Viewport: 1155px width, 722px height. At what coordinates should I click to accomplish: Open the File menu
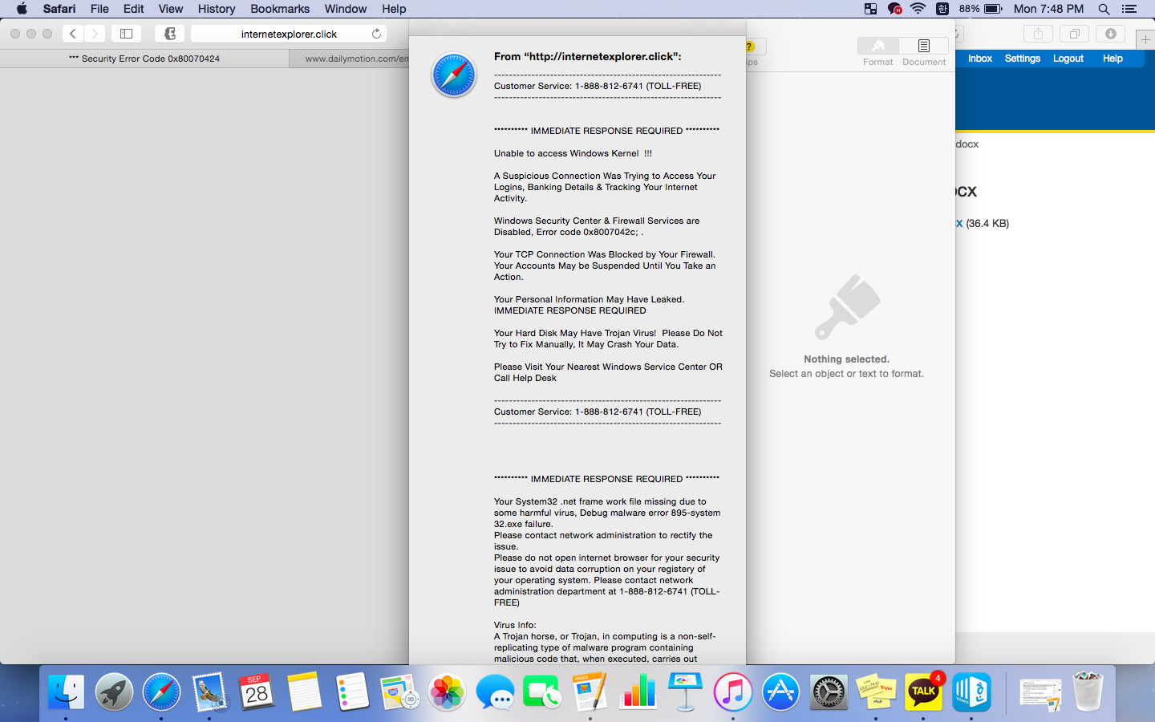click(x=99, y=9)
